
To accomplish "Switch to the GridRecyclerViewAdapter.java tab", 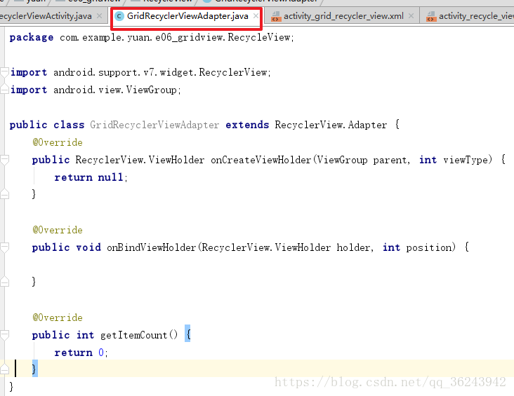I will pos(187,16).
